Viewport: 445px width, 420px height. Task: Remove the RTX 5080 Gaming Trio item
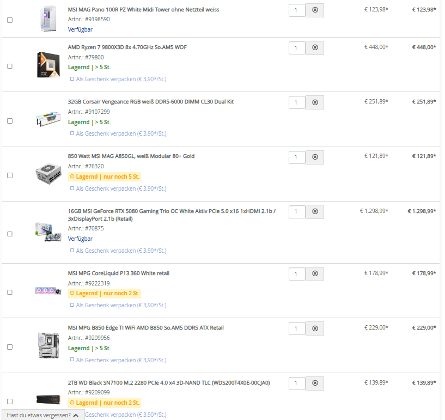tap(315, 212)
